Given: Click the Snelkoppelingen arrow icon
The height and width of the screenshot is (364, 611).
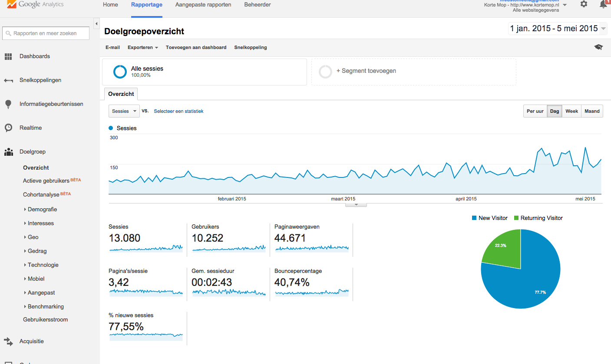Looking at the screenshot, I should click(x=8, y=81).
